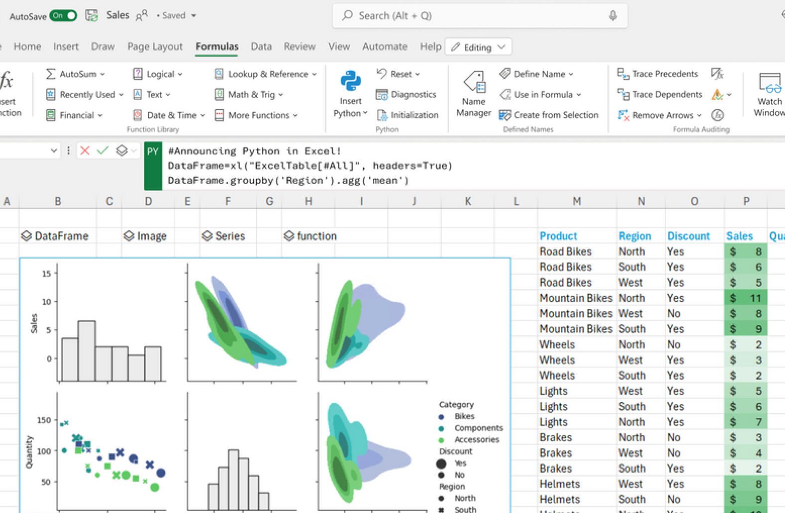Click the Evaluate Formula icon
Image resolution: width=785 pixels, height=513 pixels.
coord(717,115)
